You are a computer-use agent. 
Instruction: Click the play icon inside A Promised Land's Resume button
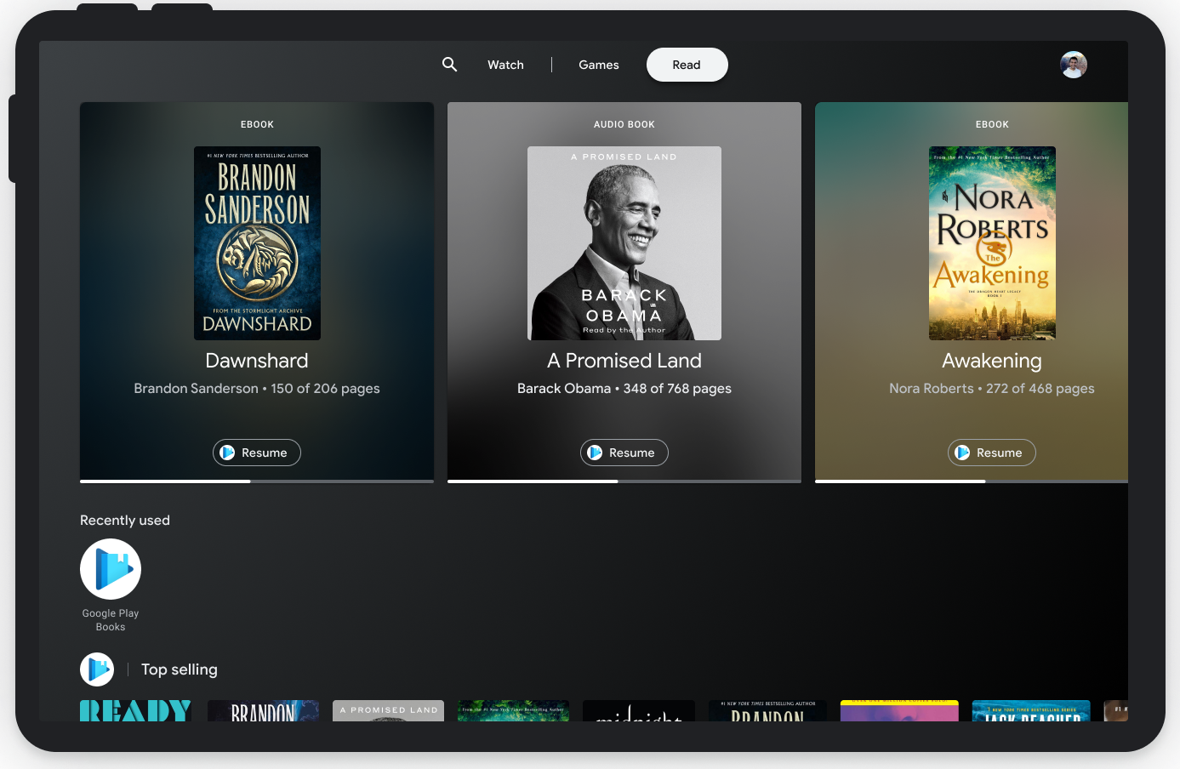coord(595,453)
